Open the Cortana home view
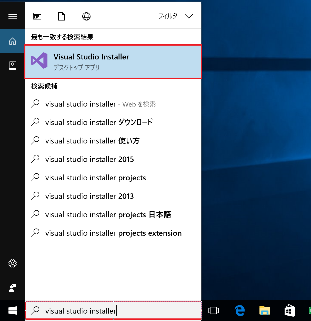The height and width of the screenshot is (321, 311). (x=12, y=41)
